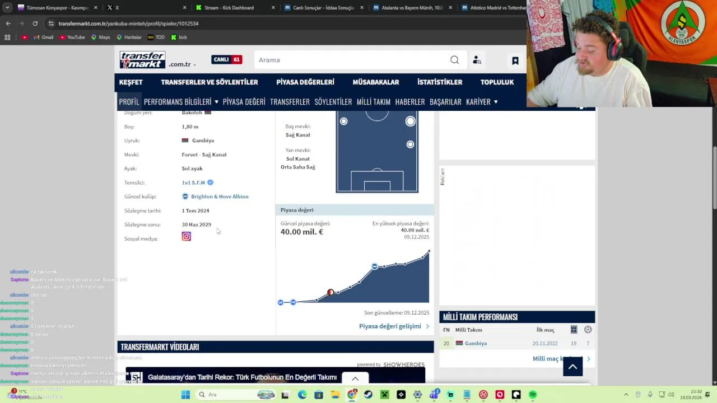Open the 1v1 S.F.M agent link
The width and height of the screenshot is (717, 403).
click(193, 182)
